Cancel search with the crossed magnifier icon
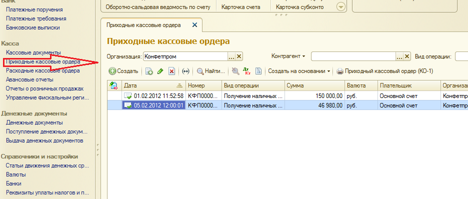The image size is (468, 199). [x=235, y=71]
